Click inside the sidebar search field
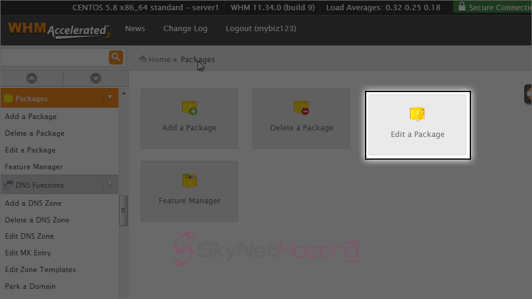This screenshot has width=532, height=299. pyautogui.click(x=54, y=57)
